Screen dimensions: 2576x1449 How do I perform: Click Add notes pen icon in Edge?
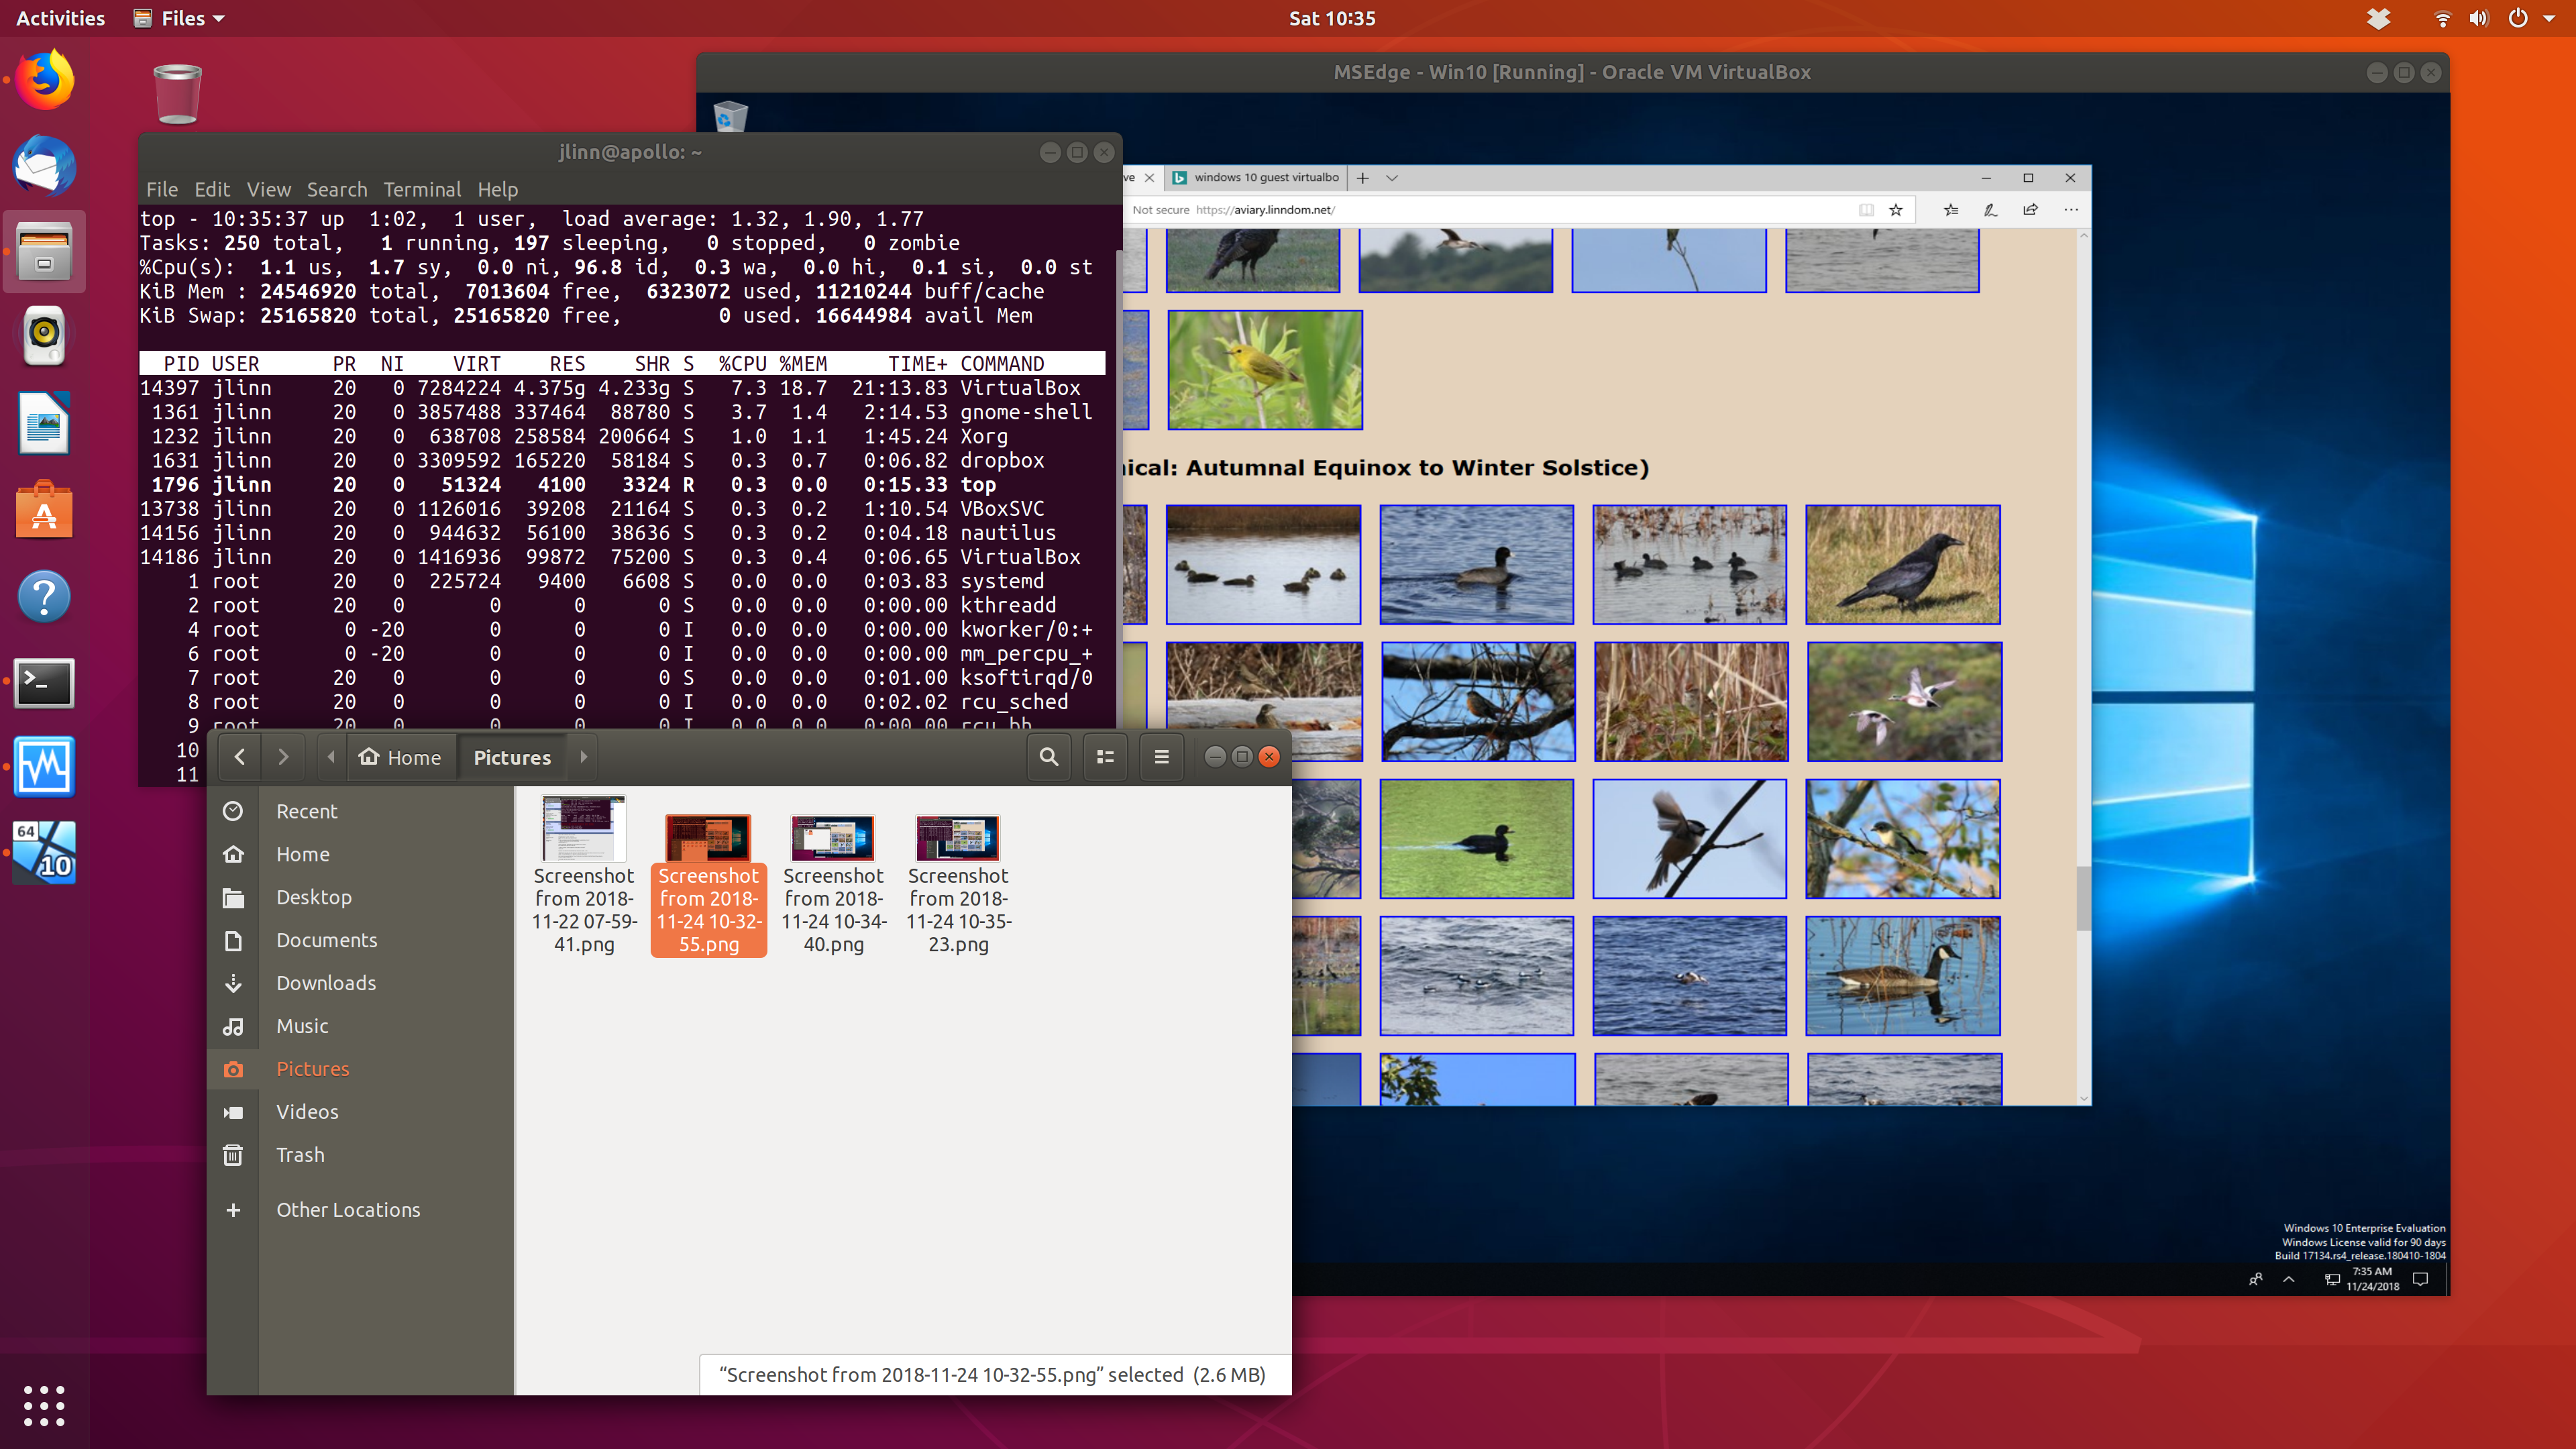pos(1990,210)
